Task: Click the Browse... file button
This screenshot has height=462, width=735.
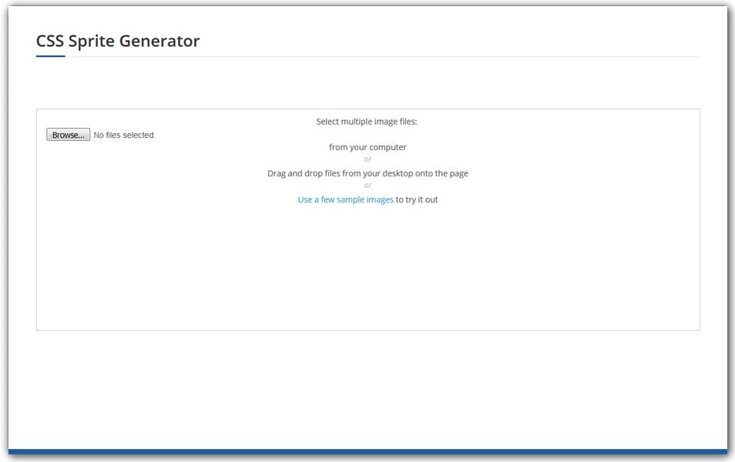Action: tap(68, 135)
